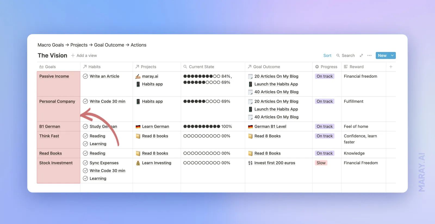Viewport: 435px width, 224px height.
Task: Click the maray.ai project writing-hand icon
Action: click(138, 76)
